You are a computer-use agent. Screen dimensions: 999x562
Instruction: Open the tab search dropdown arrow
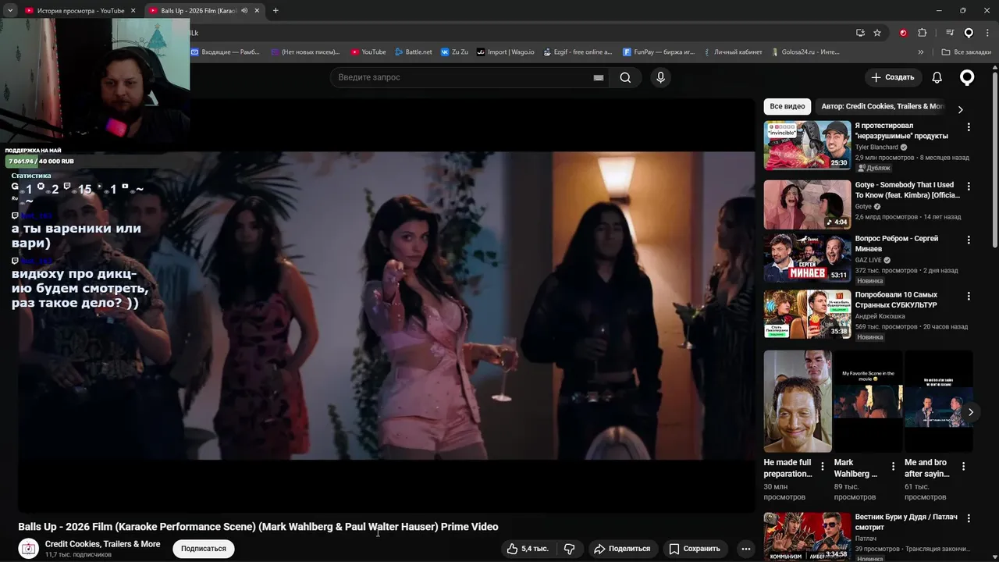(10, 11)
